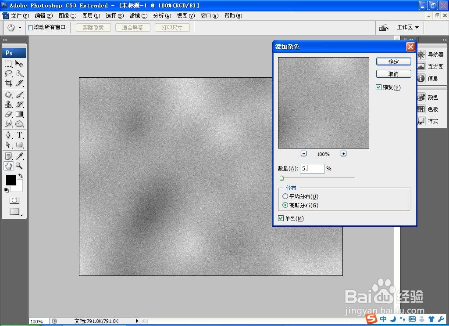Open the 图像 Image menu
Image resolution: width=449 pixels, height=326 pixels.
pyautogui.click(x=68, y=16)
